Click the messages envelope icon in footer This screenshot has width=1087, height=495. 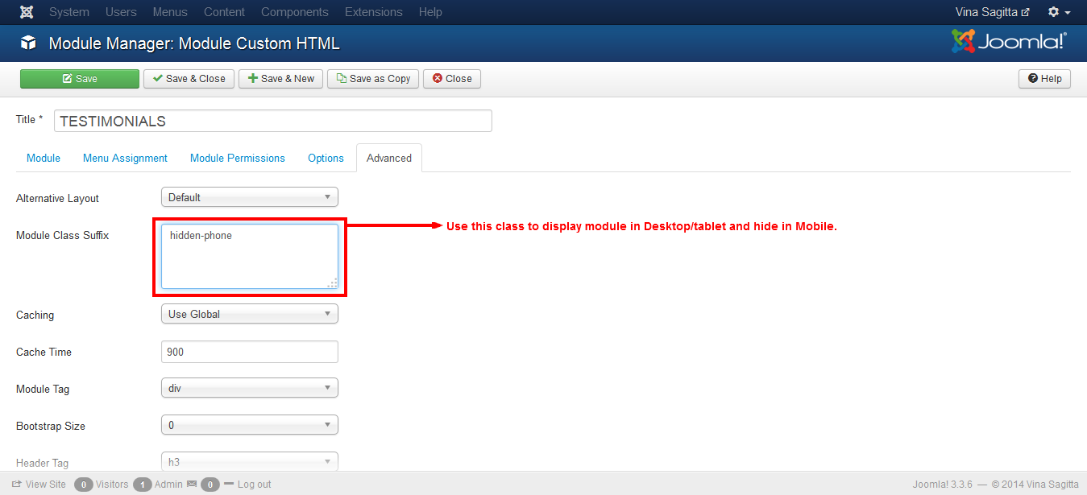[192, 485]
